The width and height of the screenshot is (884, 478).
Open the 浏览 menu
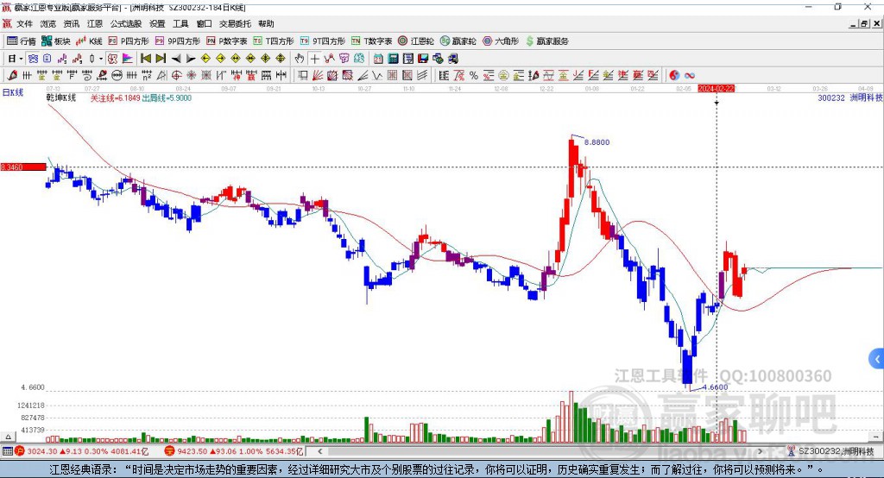48,23
